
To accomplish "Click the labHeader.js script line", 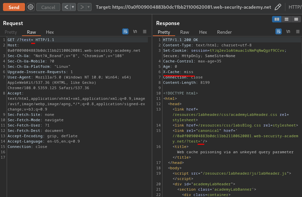I will tap(232, 173).
